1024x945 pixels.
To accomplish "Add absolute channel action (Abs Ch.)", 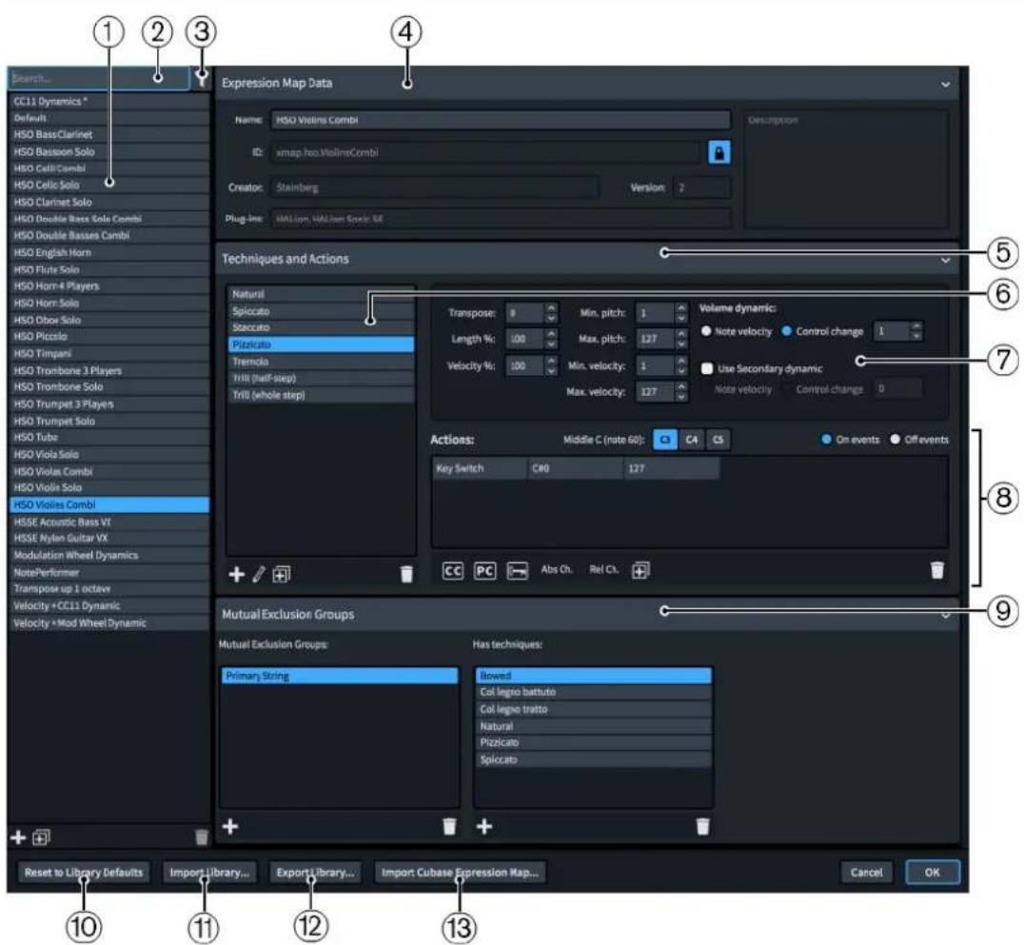I will (x=557, y=569).
